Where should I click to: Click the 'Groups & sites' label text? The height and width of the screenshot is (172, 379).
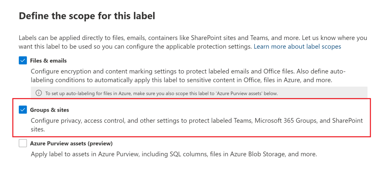[x=49, y=110]
